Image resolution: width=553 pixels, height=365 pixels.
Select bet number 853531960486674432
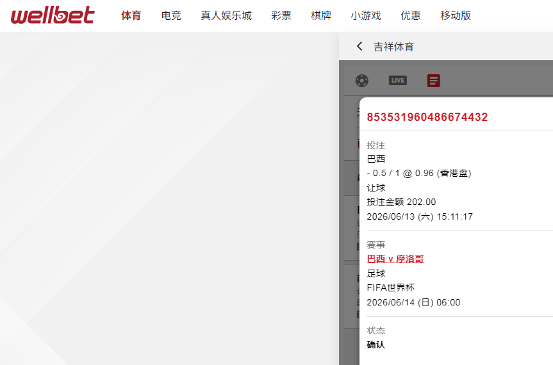[427, 117]
